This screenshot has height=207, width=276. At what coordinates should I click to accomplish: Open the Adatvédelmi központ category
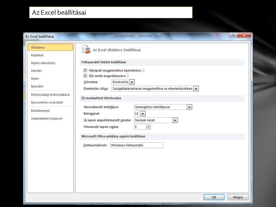50,118
